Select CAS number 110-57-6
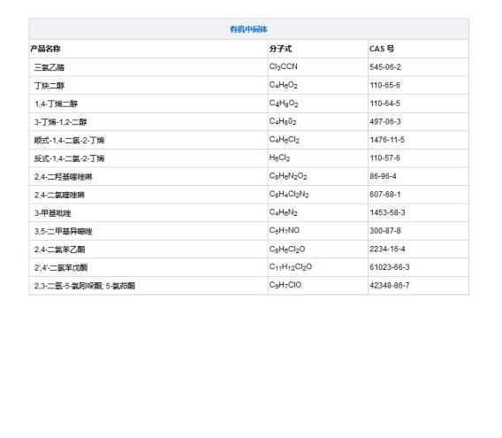The image size is (502, 438). click(x=384, y=158)
